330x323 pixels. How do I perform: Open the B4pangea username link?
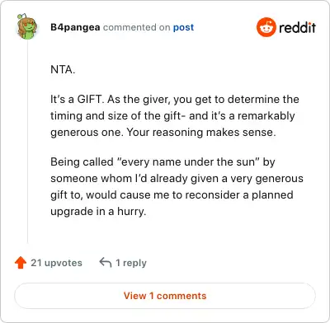[x=75, y=27]
